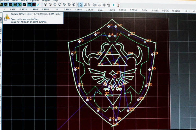Click ruler value 0.9843
The height and width of the screenshot is (130, 196).
pyautogui.click(x=67, y=9)
